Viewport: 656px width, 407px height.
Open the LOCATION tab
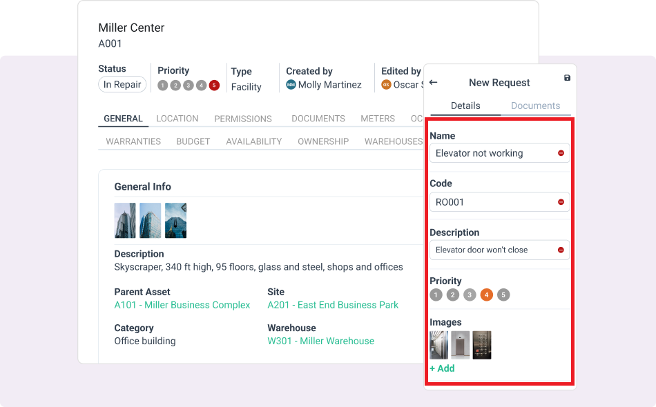[x=177, y=119]
